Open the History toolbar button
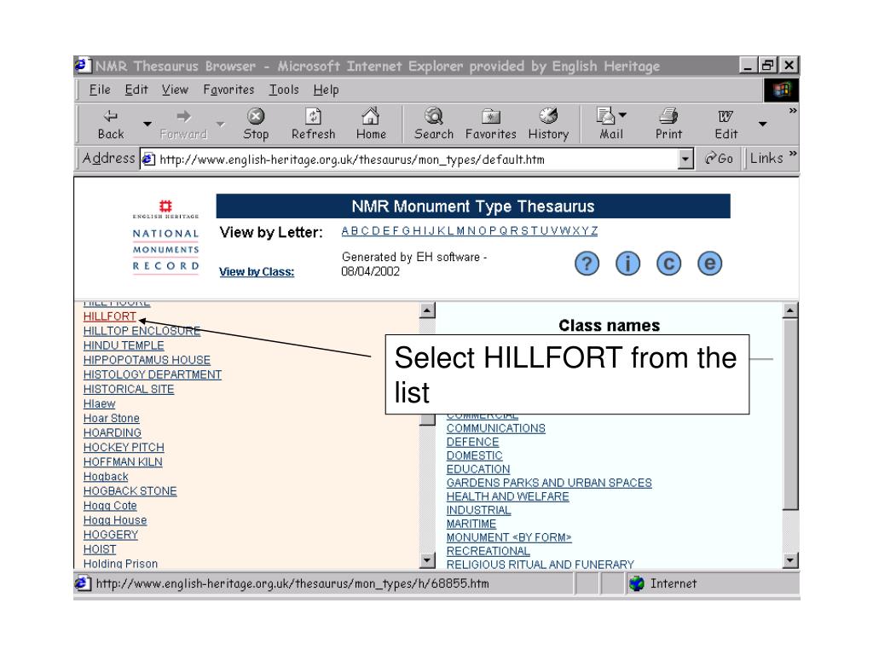Image resolution: width=873 pixels, height=655 pixels. tap(548, 125)
